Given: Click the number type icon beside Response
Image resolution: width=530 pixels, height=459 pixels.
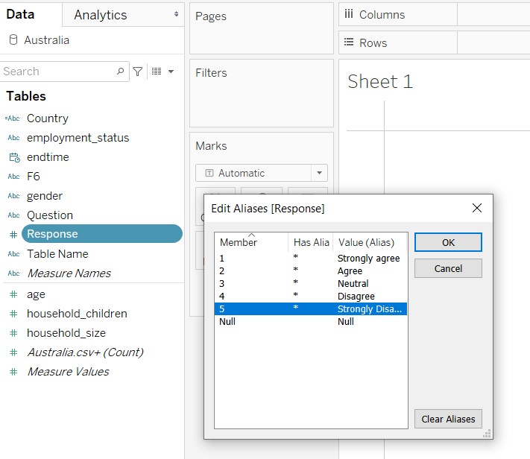Looking at the screenshot, I should click(x=13, y=234).
